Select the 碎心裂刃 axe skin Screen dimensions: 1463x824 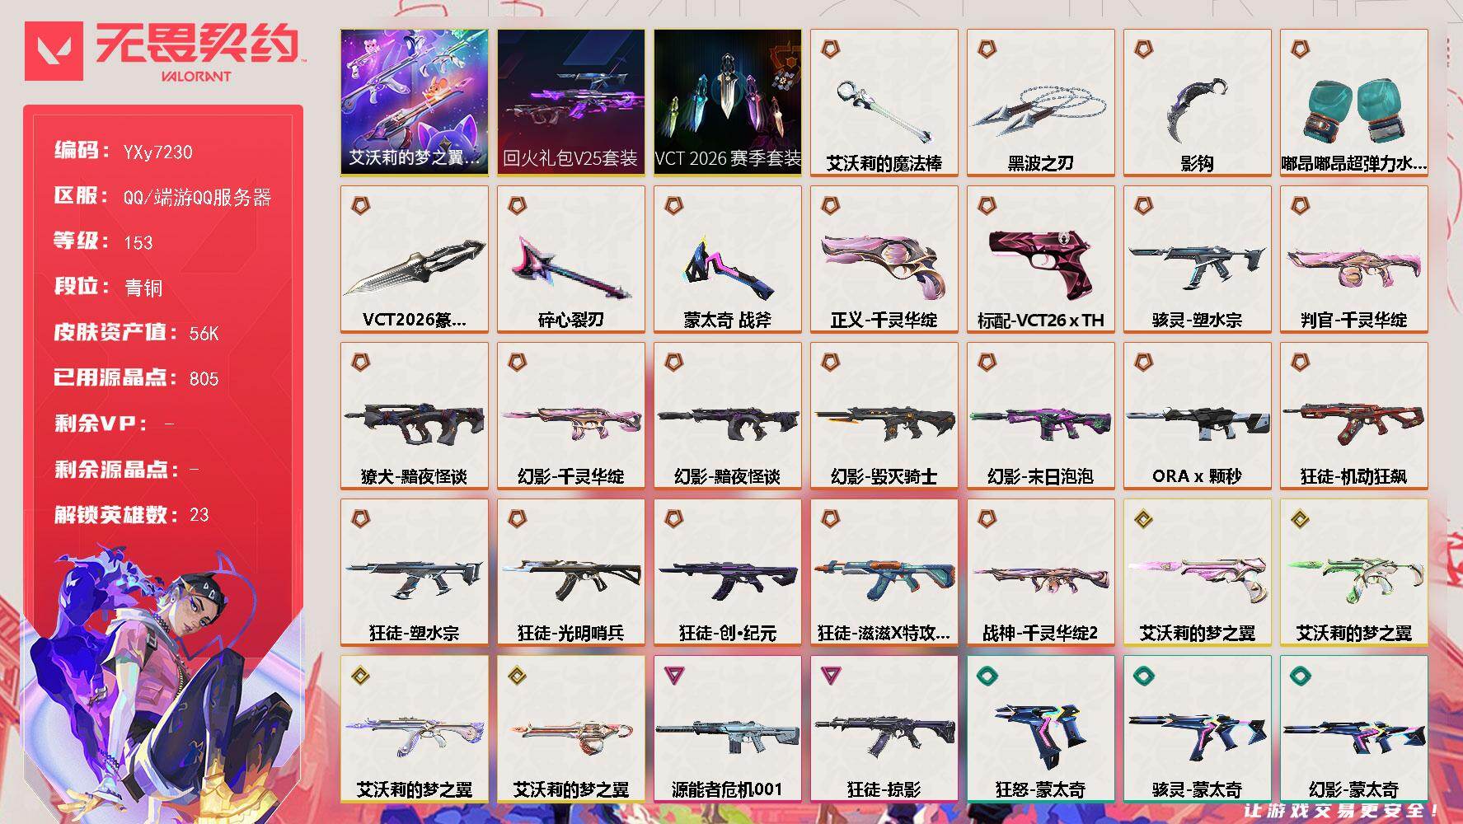pos(570,259)
